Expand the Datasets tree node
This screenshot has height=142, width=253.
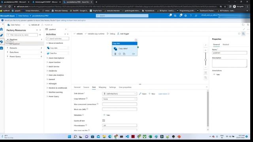(x=8, y=48)
